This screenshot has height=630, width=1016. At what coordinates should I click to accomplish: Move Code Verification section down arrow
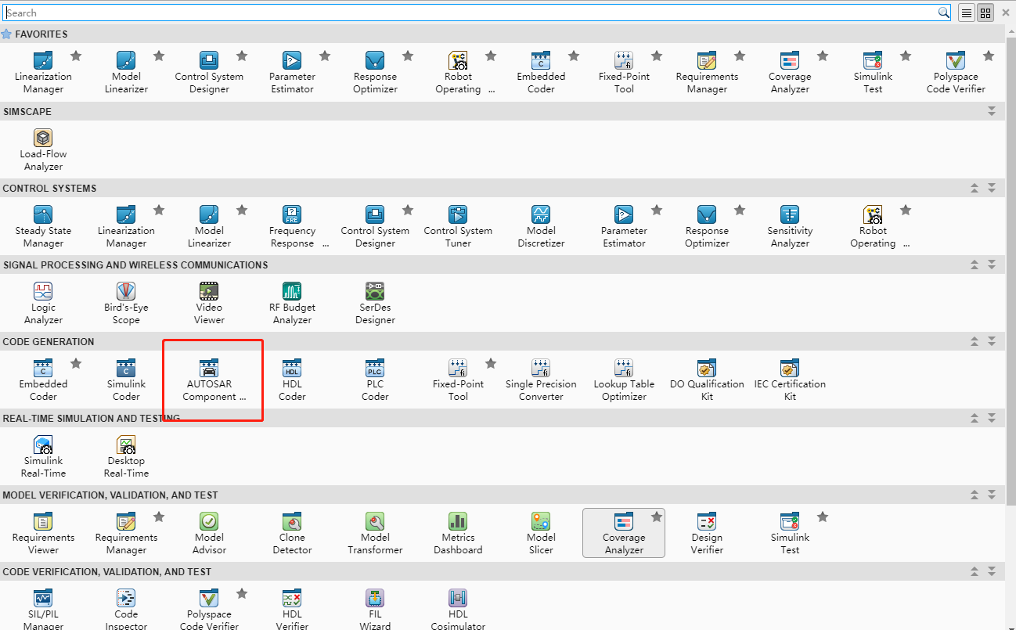pyautogui.click(x=992, y=571)
